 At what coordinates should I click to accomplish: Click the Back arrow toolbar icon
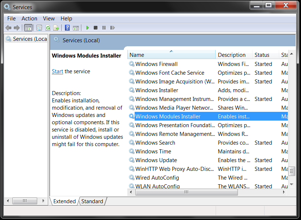click(8, 28)
